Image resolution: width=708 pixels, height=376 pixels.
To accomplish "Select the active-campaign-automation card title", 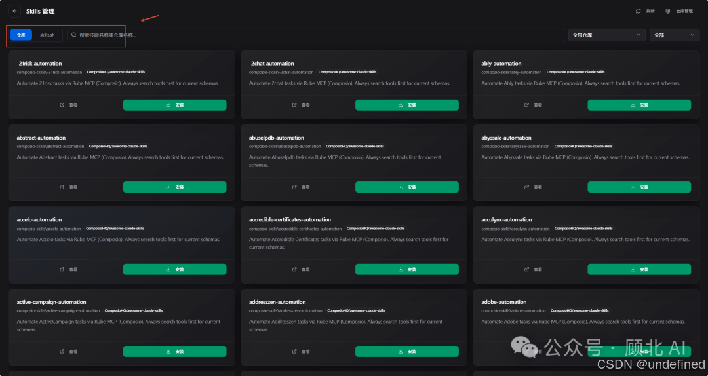I will tap(52, 302).
